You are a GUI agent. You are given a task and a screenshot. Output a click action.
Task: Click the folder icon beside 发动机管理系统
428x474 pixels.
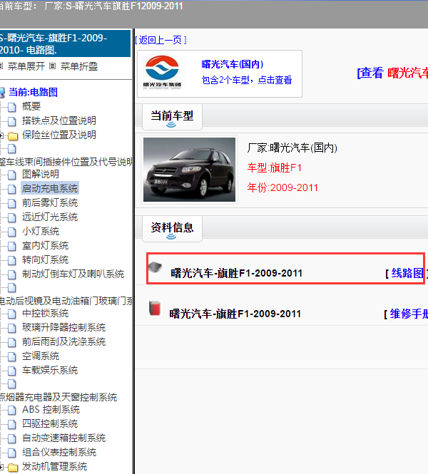13,468
